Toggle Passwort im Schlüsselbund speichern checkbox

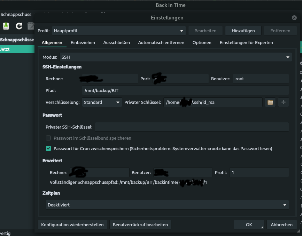pos(48,138)
